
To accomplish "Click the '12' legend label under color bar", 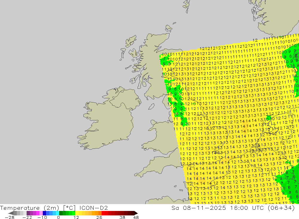I will pyautogui.click(x=76, y=218).
